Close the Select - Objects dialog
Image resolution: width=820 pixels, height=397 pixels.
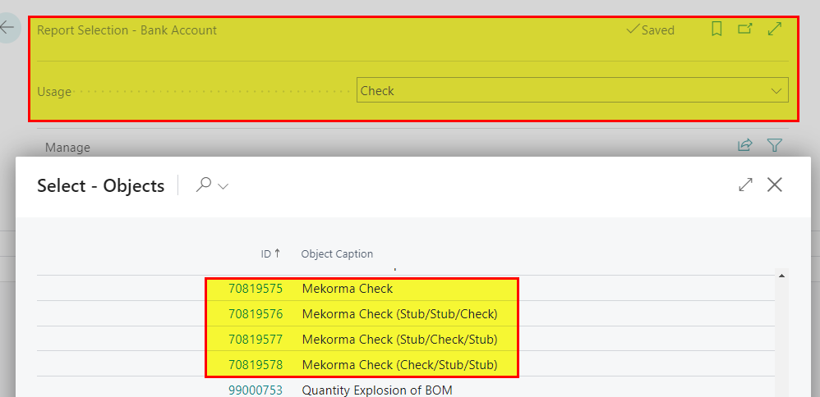coord(775,185)
